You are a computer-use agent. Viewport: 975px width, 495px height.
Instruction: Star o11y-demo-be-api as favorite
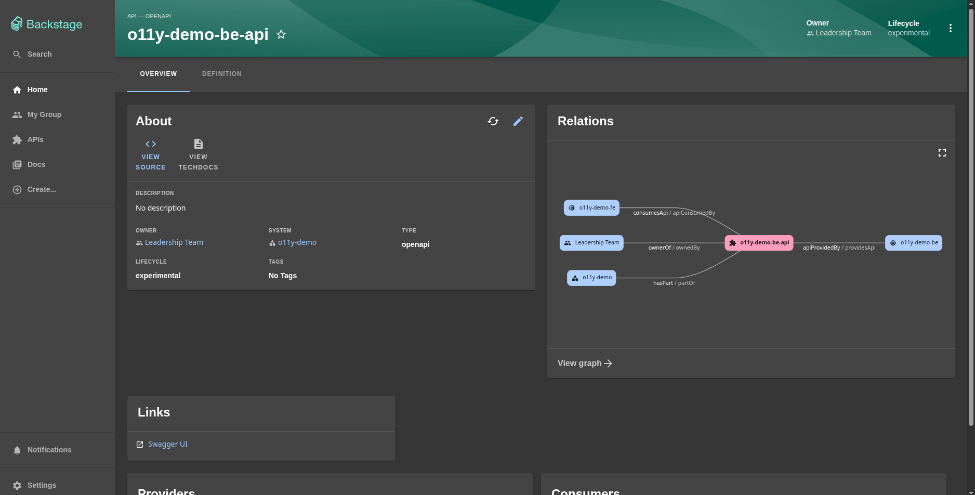pos(281,34)
